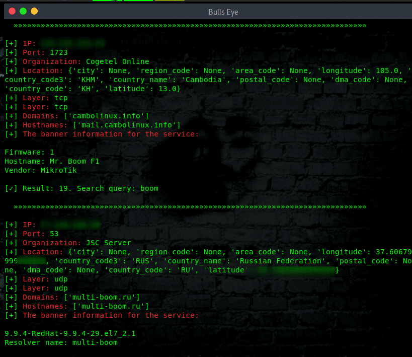Click the Hostname: Mr. Boom F1 line
412x357 pixels.
53,161
